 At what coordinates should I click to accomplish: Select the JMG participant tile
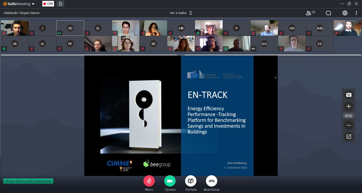(x=320, y=28)
